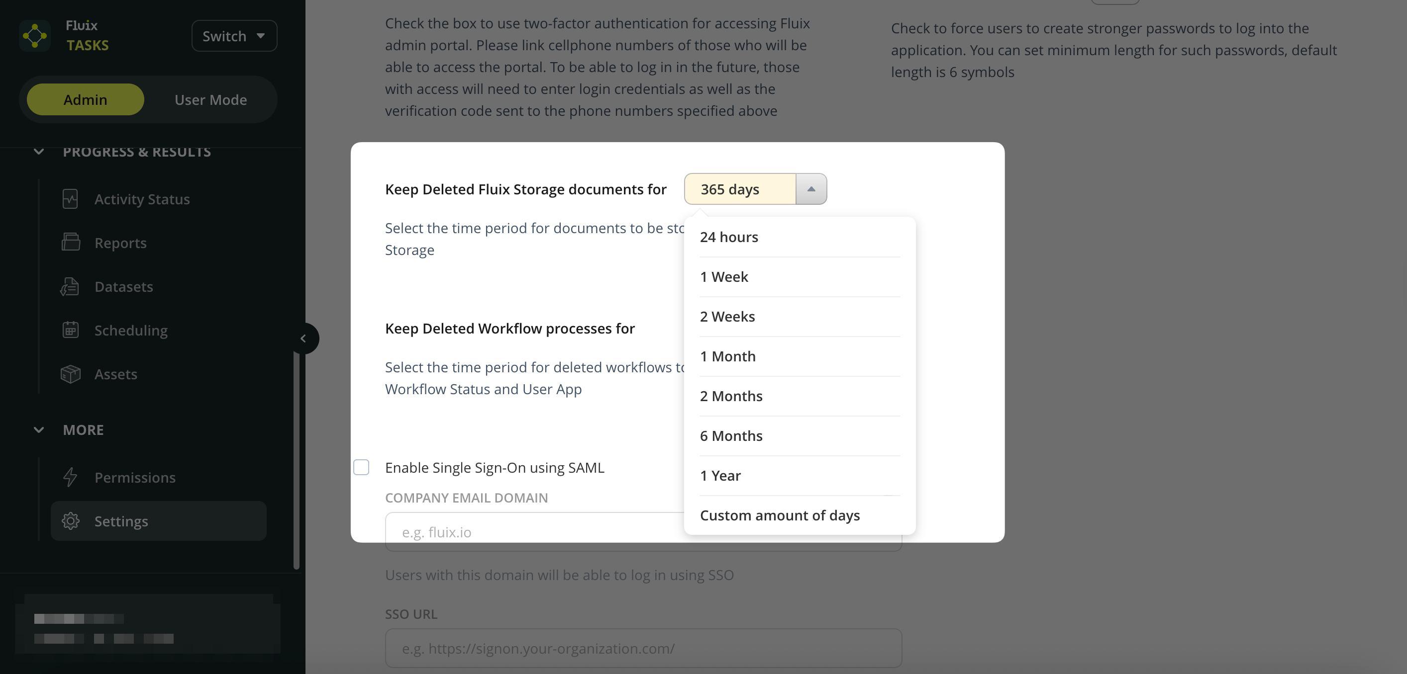Viewport: 1407px width, 674px height.
Task: Open the Activity Status icon
Action: pos(71,199)
